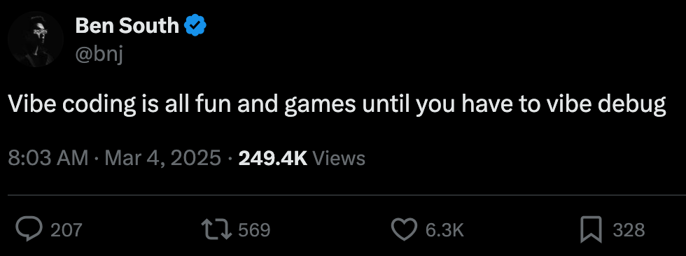Click the reply speech bubble icon
Viewport: 686px width, 256px height.
(29, 229)
